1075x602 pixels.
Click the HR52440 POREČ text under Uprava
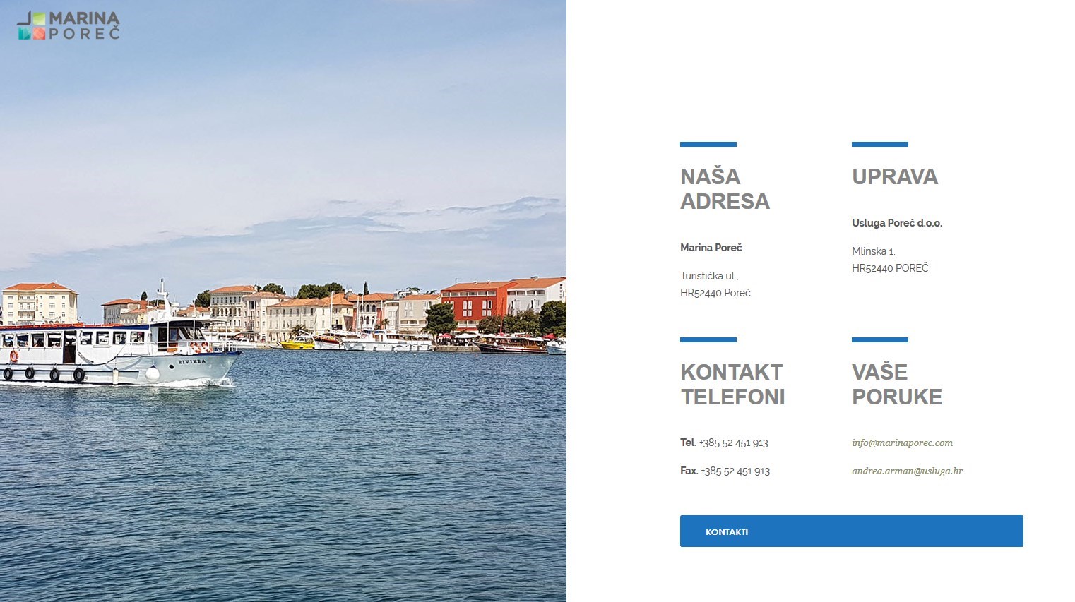click(890, 268)
